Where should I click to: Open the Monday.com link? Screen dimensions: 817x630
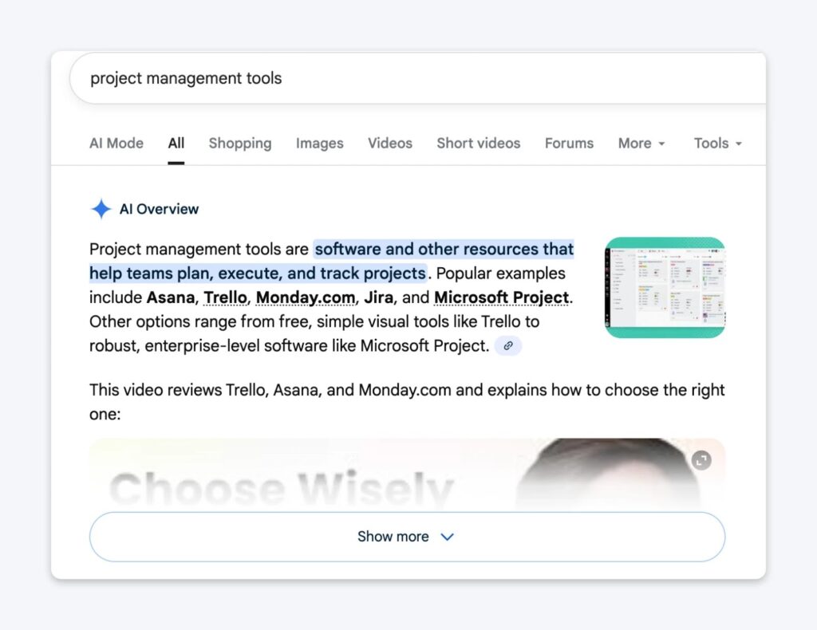click(x=306, y=297)
